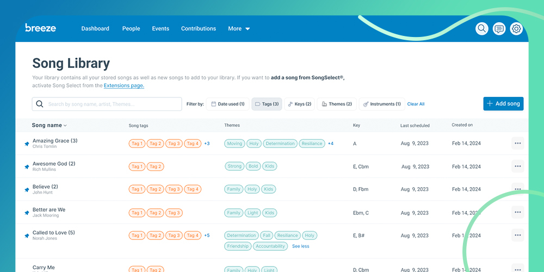Click pin icon next to Amazing Grace
Screen dimensions: 544x272
click(x=27, y=144)
